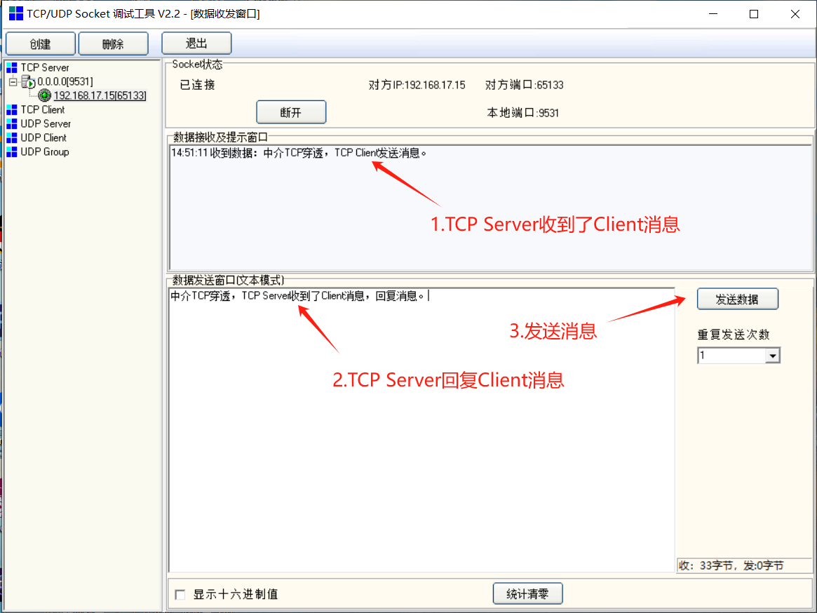Click the green connection icon beside 192.168.17.15[65133]
Screen dimensions: 817x613
[45, 95]
